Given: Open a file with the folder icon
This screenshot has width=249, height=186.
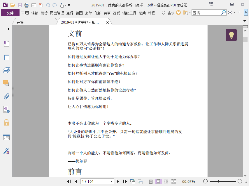Looking at the screenshot, I should pyautogui.click(x=13, y=5).
